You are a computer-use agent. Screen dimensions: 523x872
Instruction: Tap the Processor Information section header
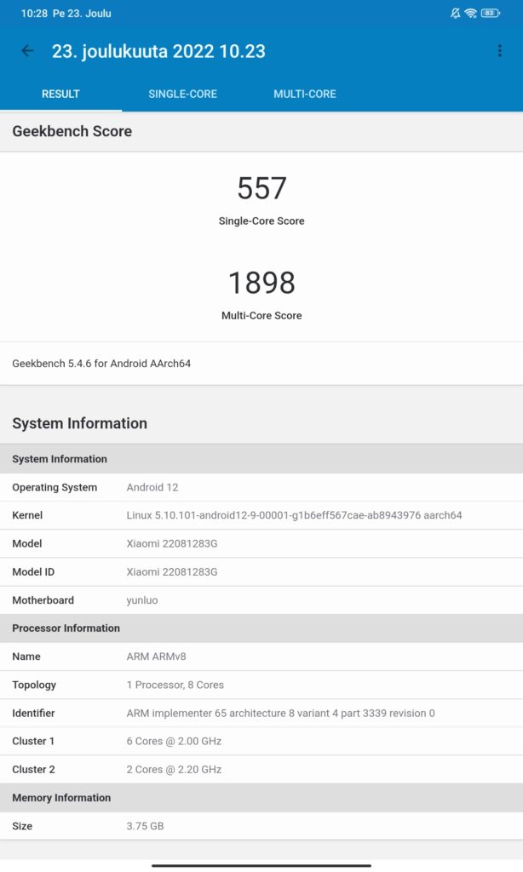pos(261,628)
